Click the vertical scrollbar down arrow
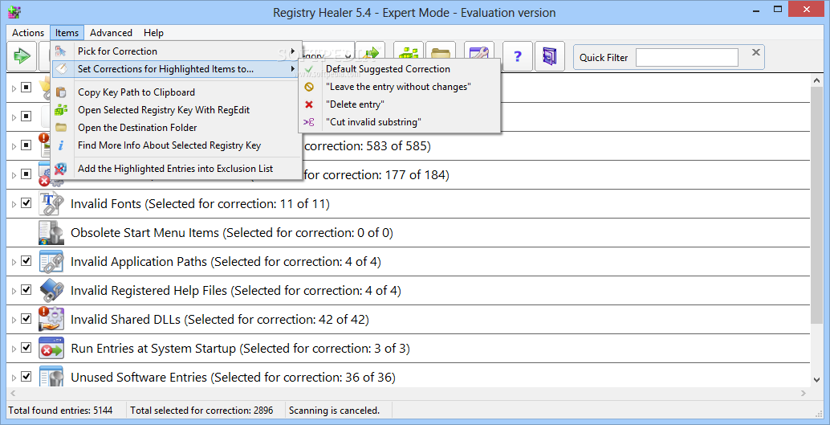This screenshot has width=830, height=425. coord(816,379)
